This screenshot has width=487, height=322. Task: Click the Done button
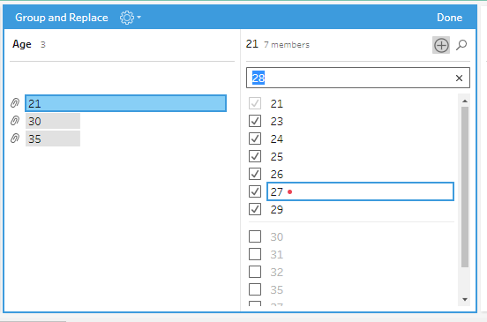(x=449, y=18)
